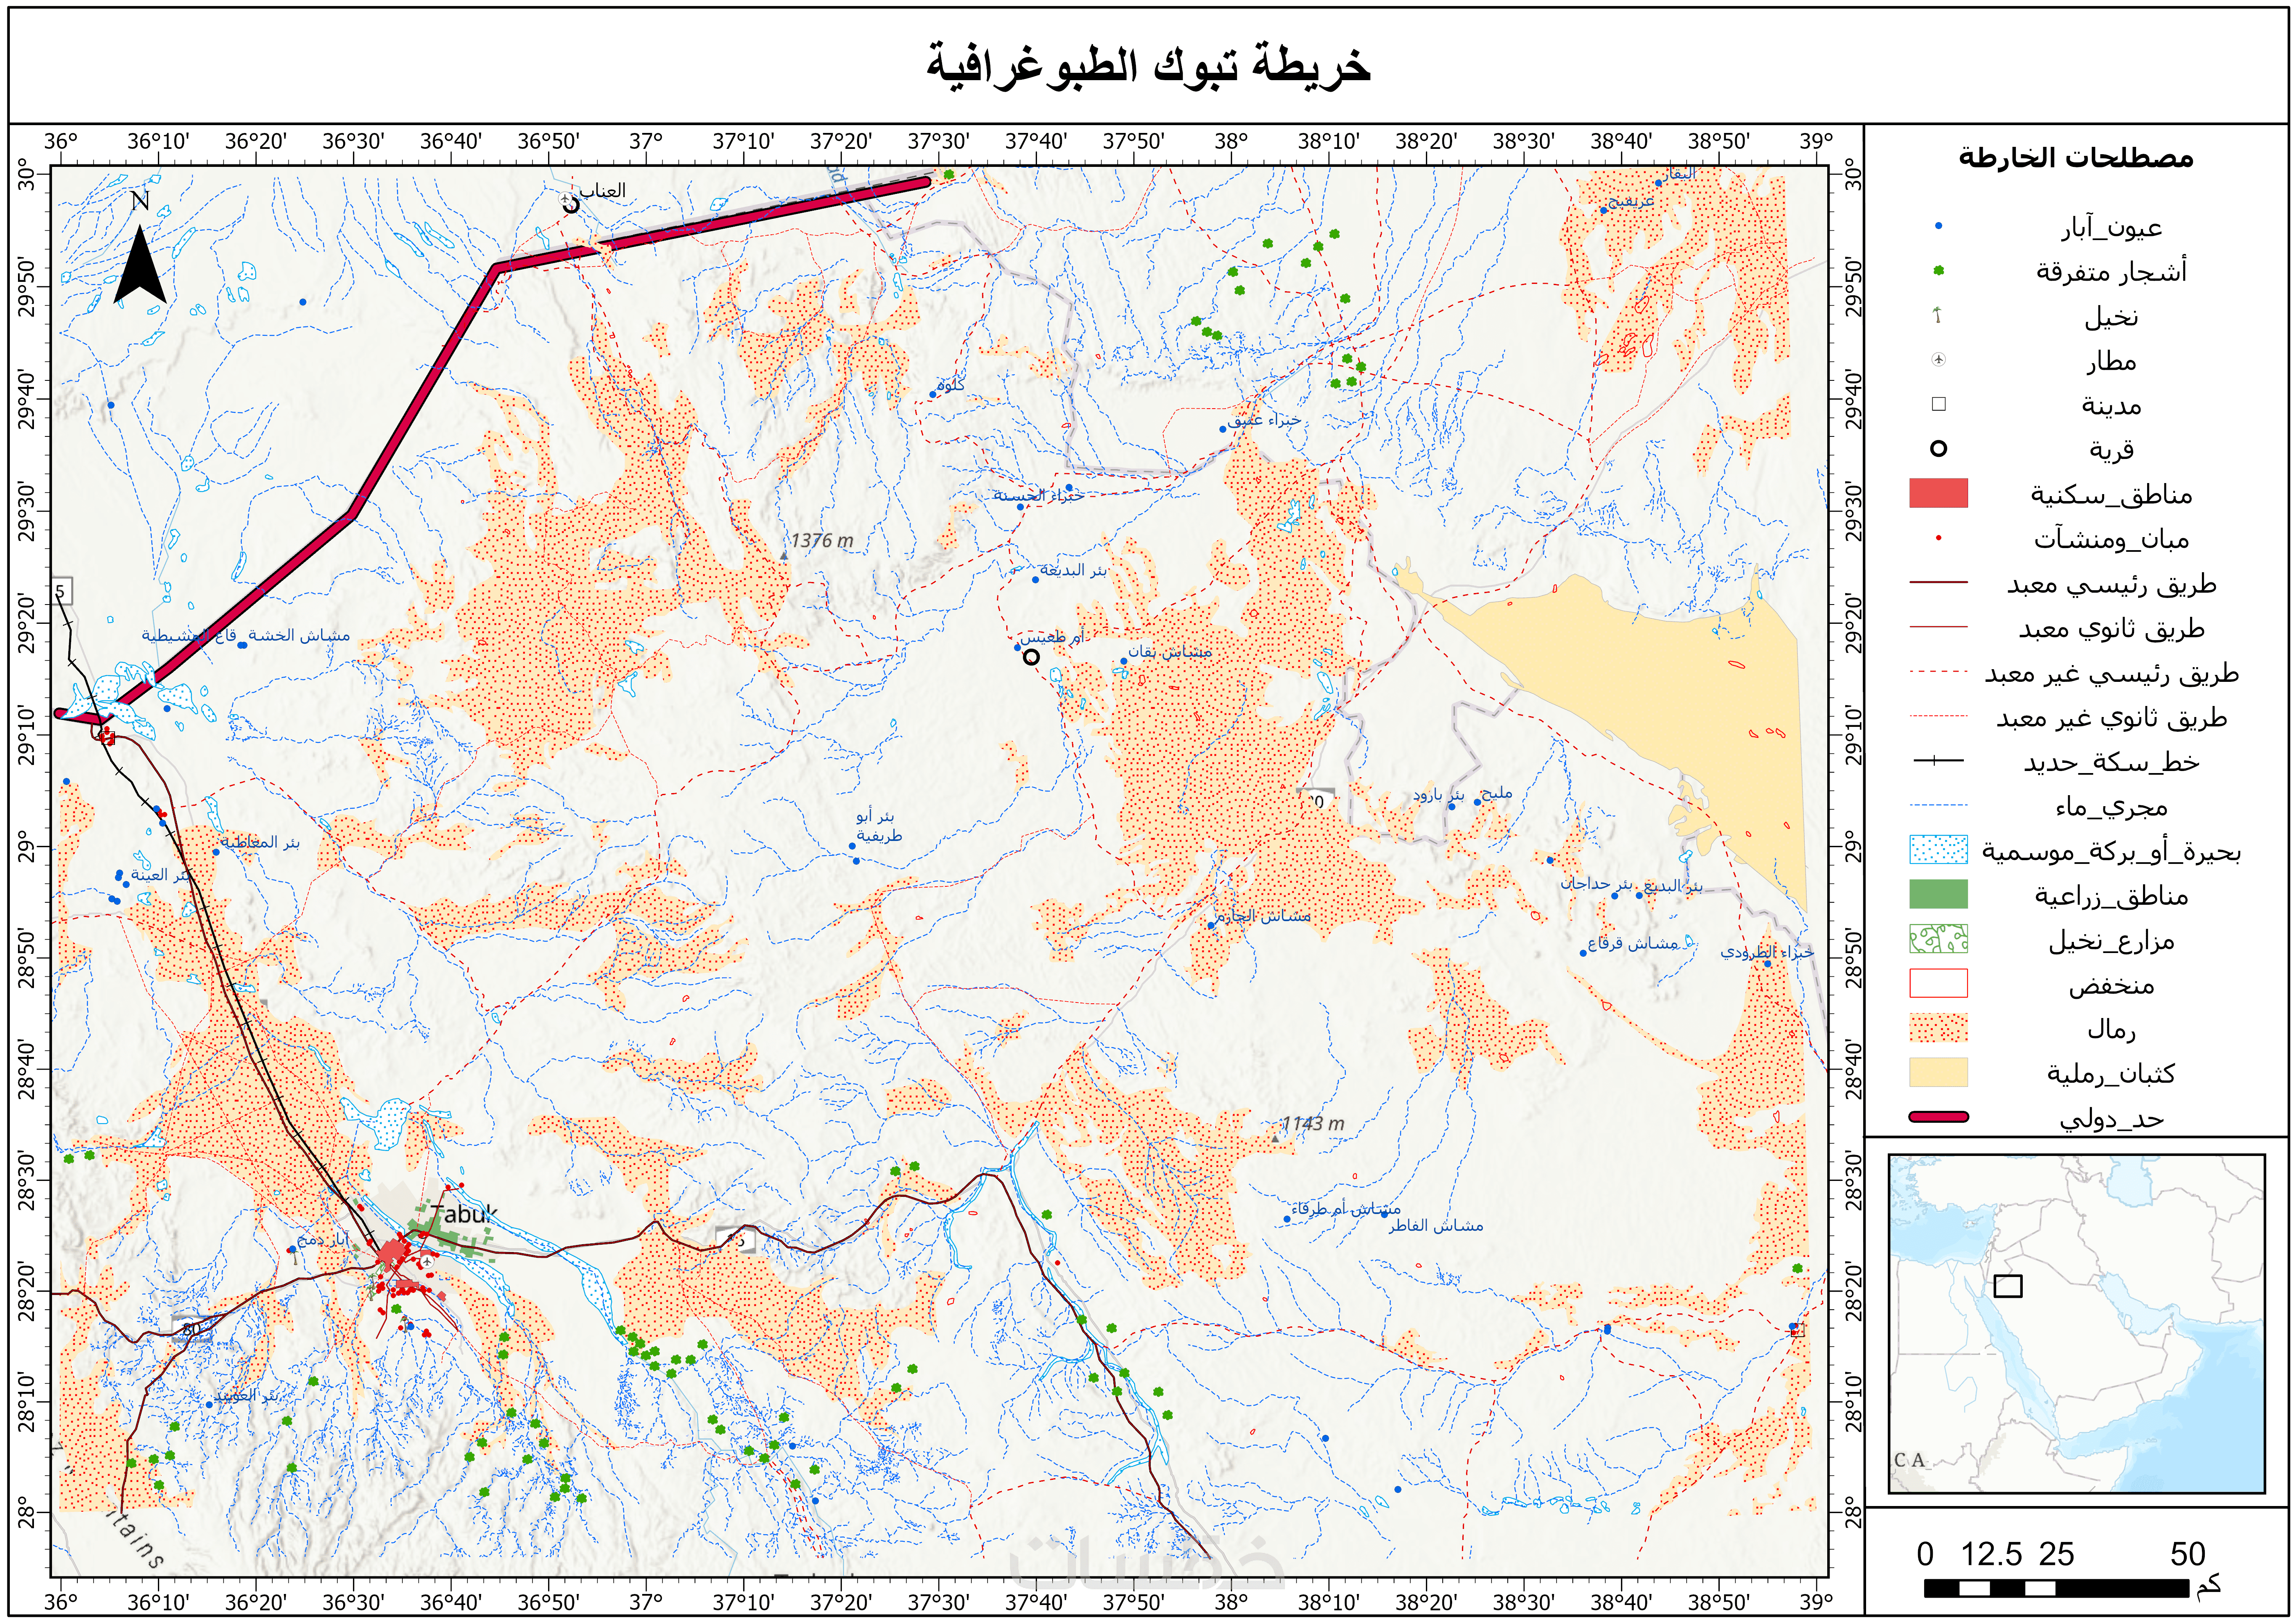Click the airport symbol next to مطار

[x=1938, y=359]
